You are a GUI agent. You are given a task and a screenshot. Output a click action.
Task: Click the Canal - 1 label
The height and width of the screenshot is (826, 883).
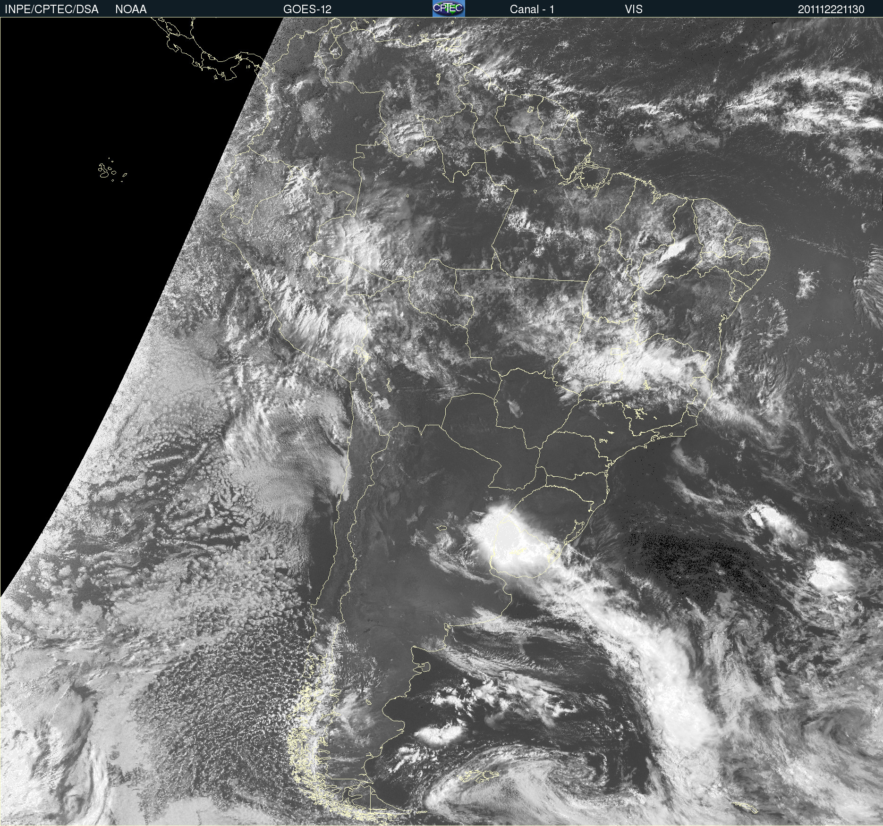pyautogui.click(x=532, y=9)
